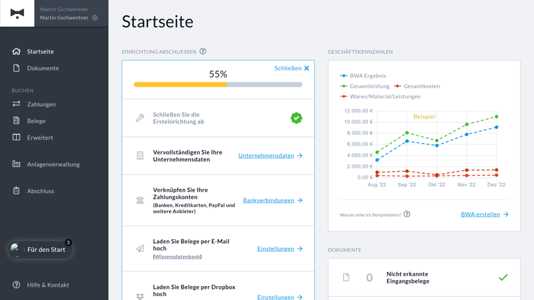This screenshot has height=300, width=534.
Task: Open the Bankverbindungen link
Action: (268, 200)
